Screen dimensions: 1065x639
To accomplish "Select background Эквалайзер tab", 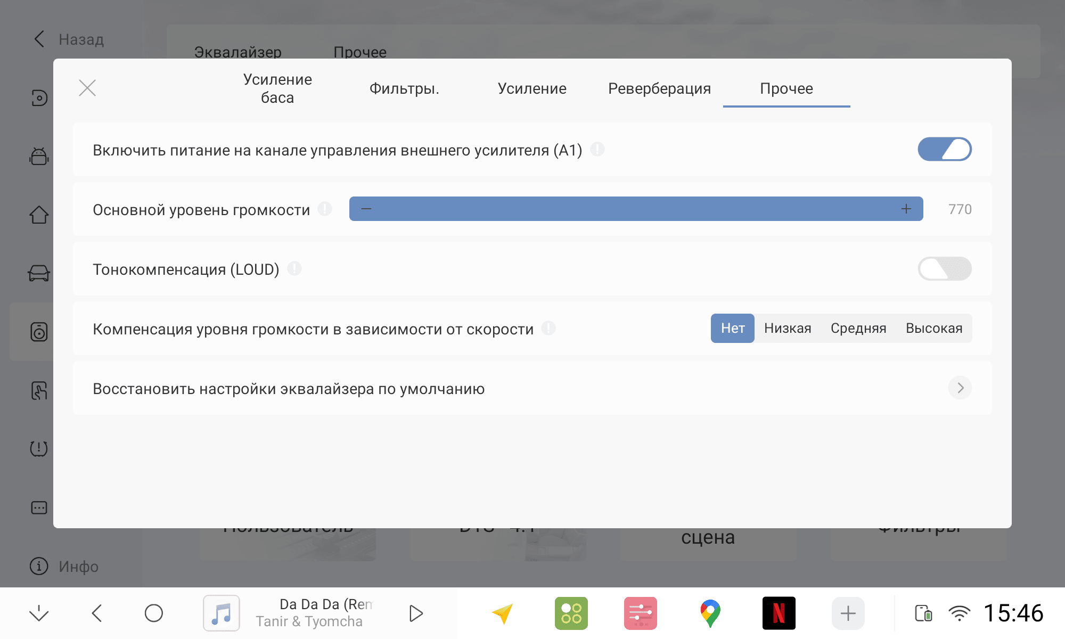I will tap(237, 52).
